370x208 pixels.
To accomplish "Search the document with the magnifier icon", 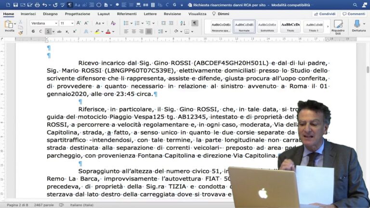I will coord(355,5).
